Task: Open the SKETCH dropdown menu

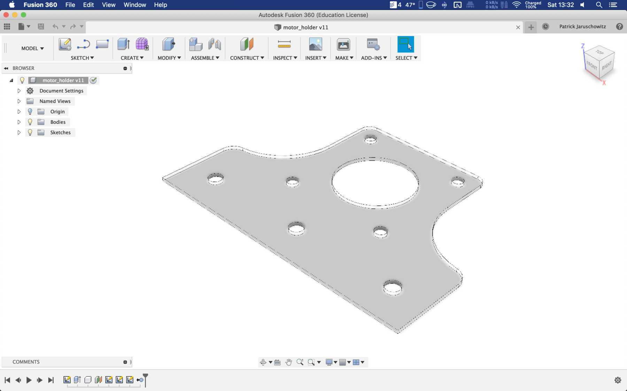Action: click(x=82, y=58)
